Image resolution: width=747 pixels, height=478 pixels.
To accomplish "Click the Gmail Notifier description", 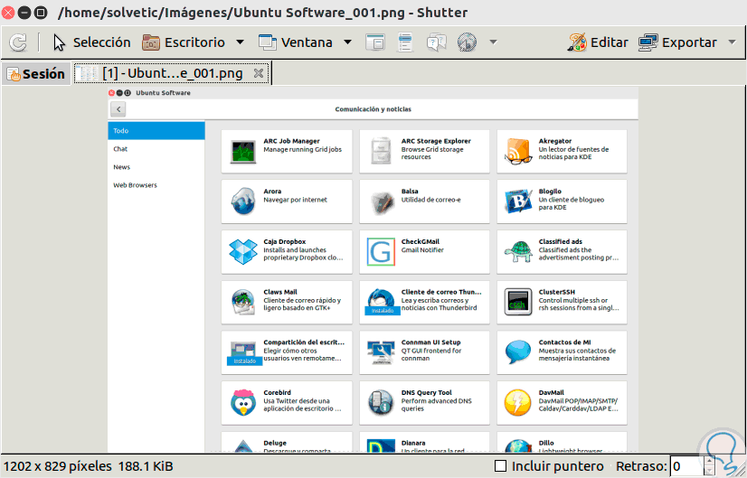I will [422, 250].
